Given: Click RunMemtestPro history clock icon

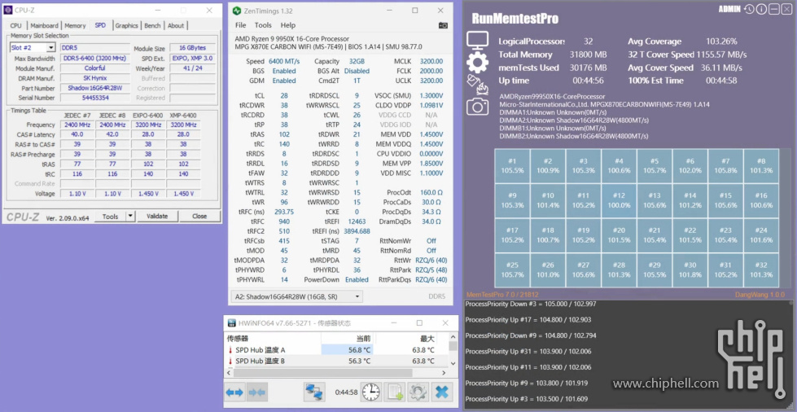Looking at the screenshot, I should (749, 9).
